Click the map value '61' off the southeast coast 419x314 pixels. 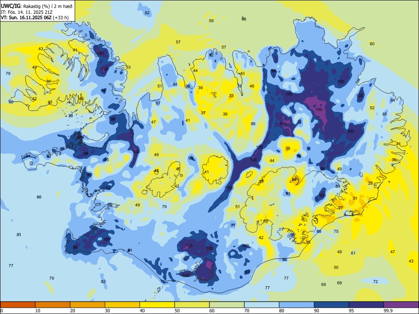353,253
